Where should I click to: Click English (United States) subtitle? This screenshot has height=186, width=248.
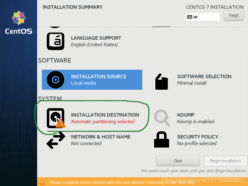pyautogui.click(x=95, y=45)
